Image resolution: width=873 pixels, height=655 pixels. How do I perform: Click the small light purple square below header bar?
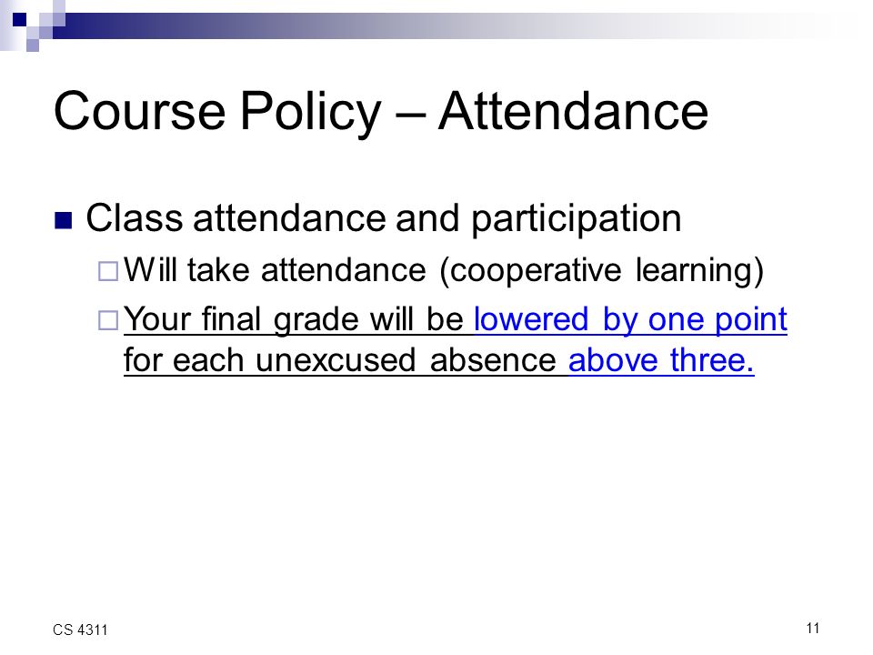33,45
